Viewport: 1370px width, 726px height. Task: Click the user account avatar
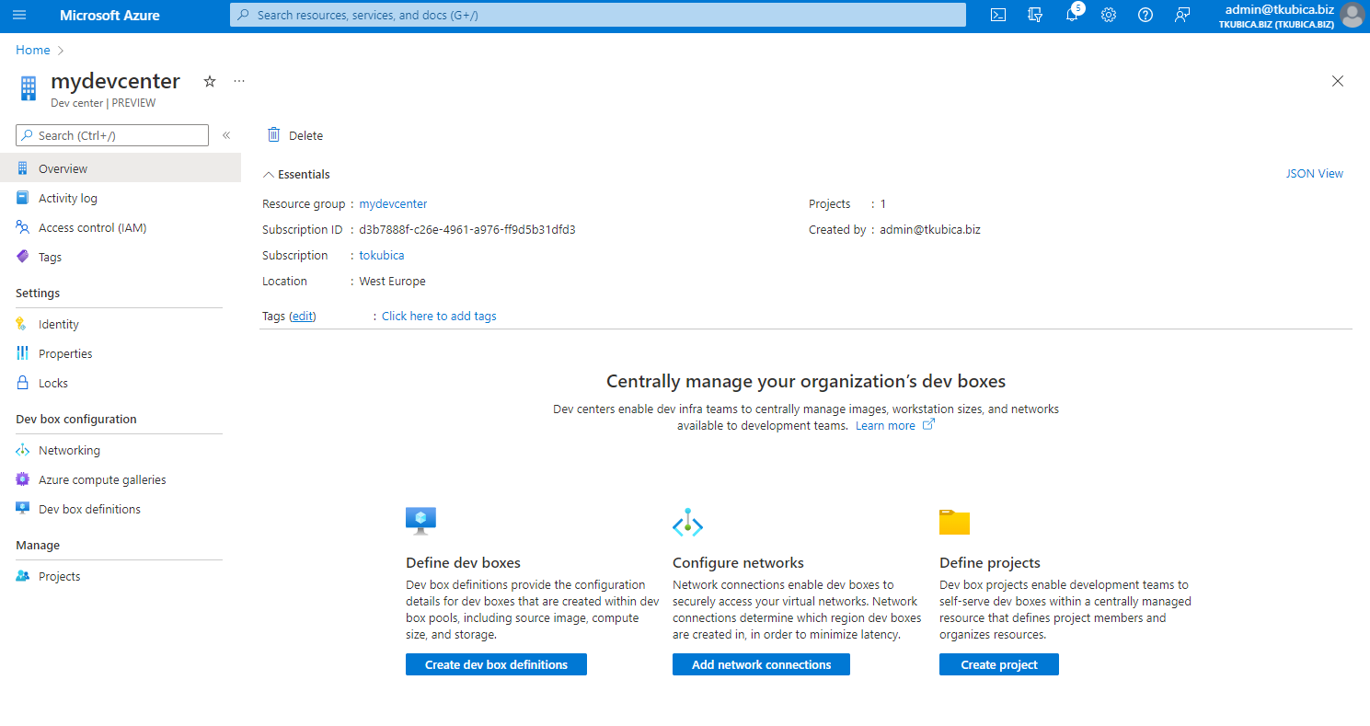(1352, 15)
